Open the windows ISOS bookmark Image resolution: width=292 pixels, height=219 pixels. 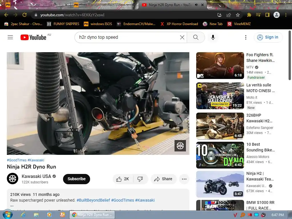tap(98, 24)
